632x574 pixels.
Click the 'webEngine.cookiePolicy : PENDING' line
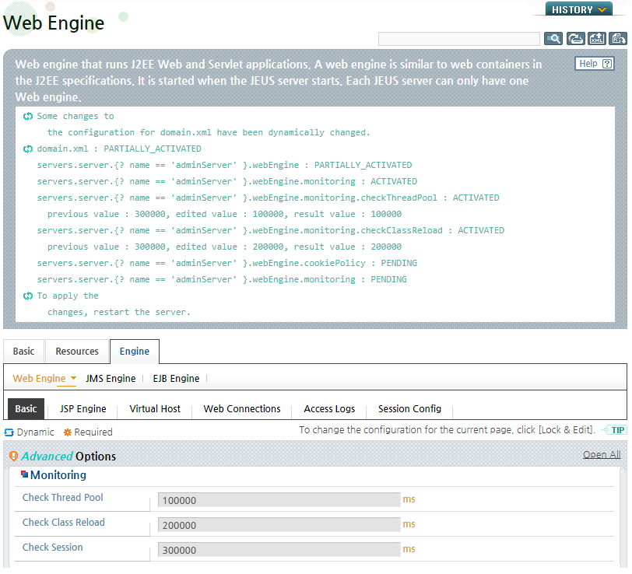coord(227,264)
